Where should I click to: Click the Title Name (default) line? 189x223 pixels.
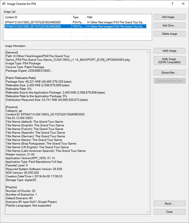coord(34,122)
